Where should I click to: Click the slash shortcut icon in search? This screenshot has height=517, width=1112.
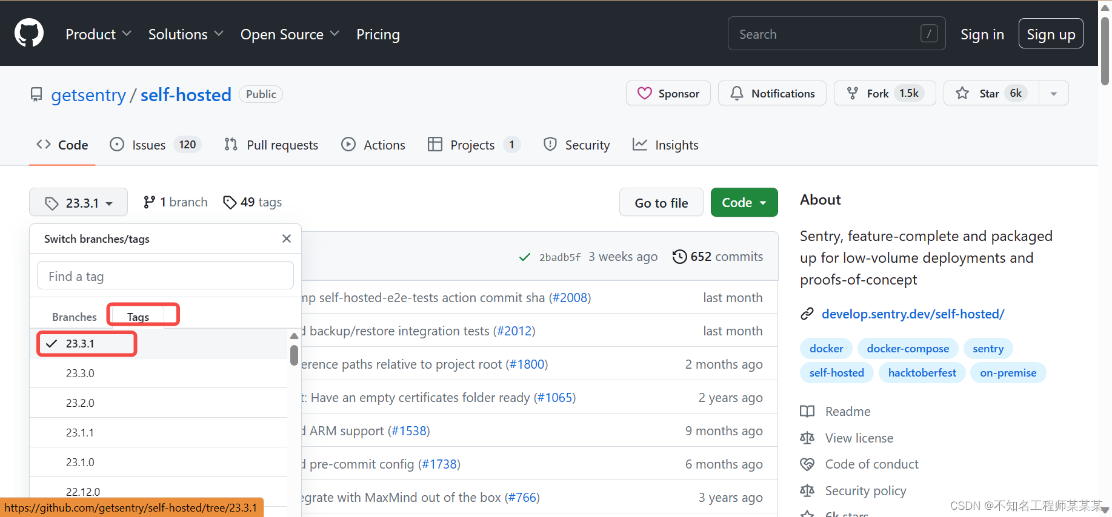[x=929, y=33]
